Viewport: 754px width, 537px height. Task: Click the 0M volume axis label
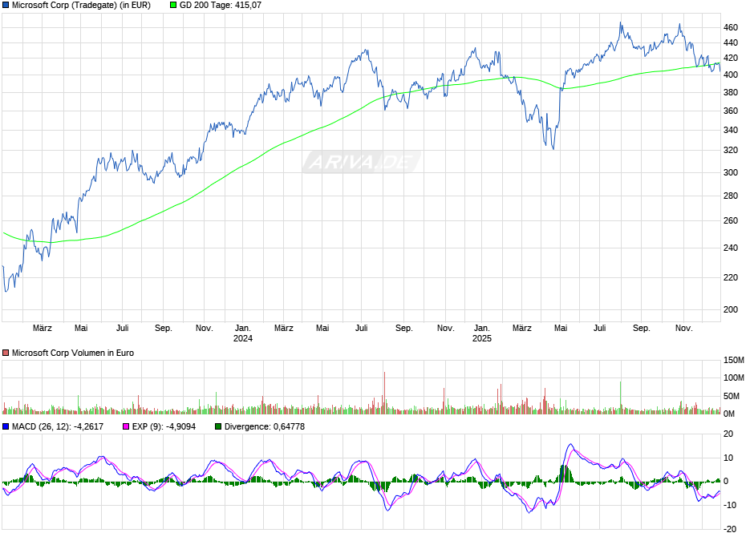[729, 414]
